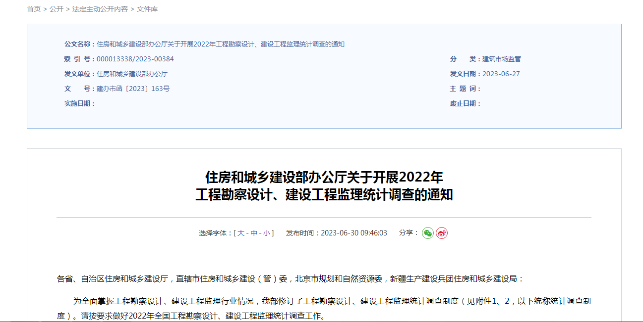The height and width of the screenshot is (322, 643).
Task: Switch to the 中 font size option
Action: (x=254, y=233)
